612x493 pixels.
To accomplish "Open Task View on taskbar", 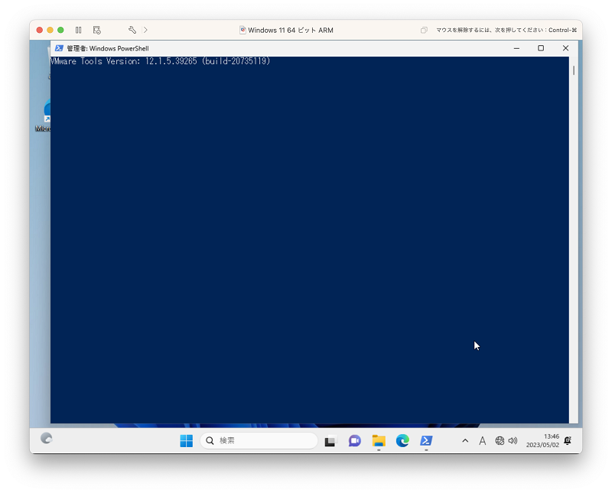I will [x=330, y=441].
